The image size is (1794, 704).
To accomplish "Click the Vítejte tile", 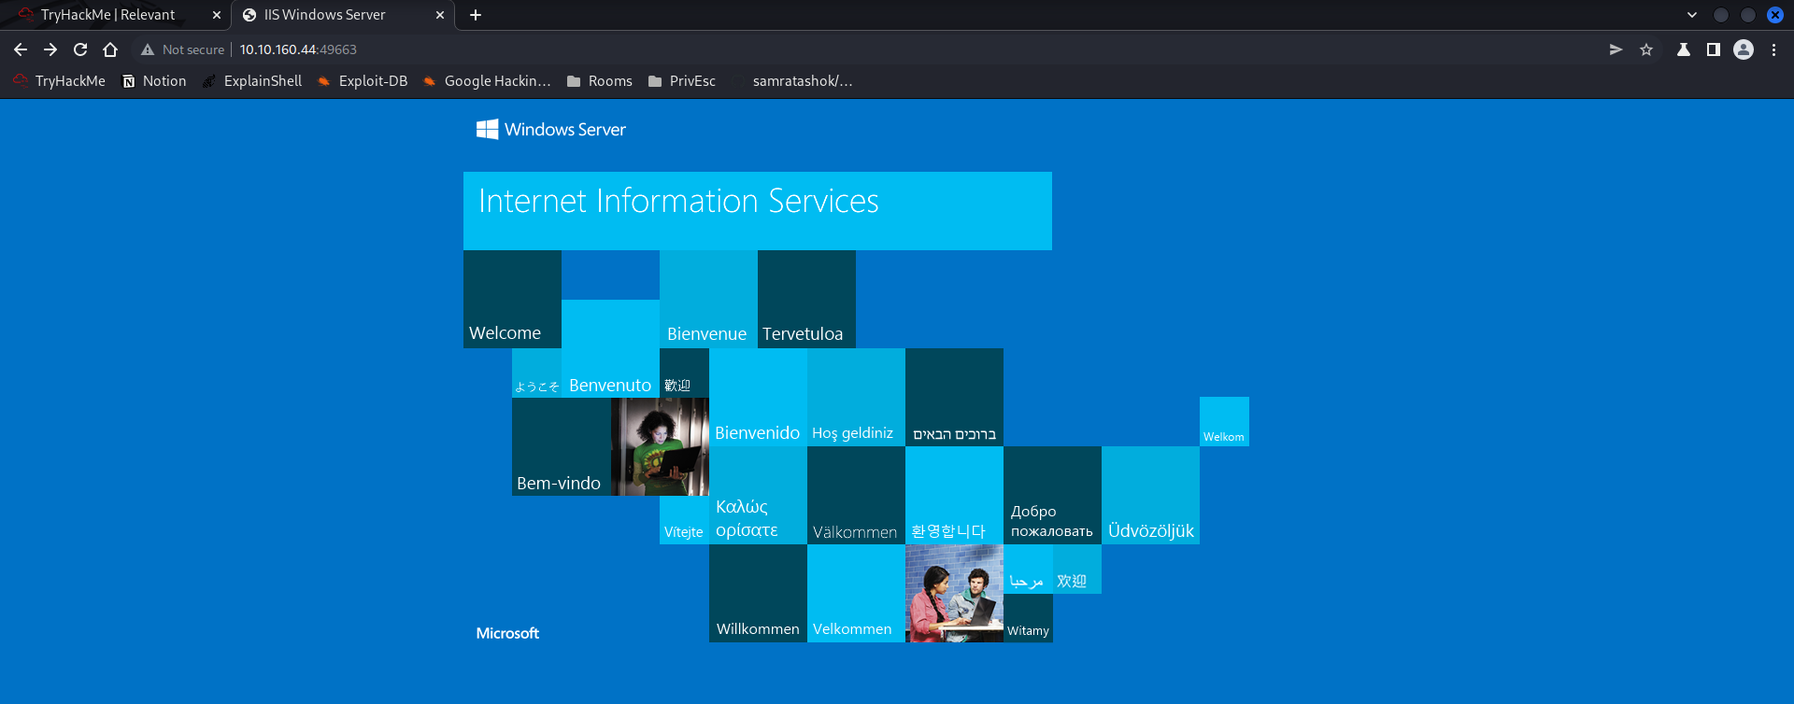I will tap(684, 520).
